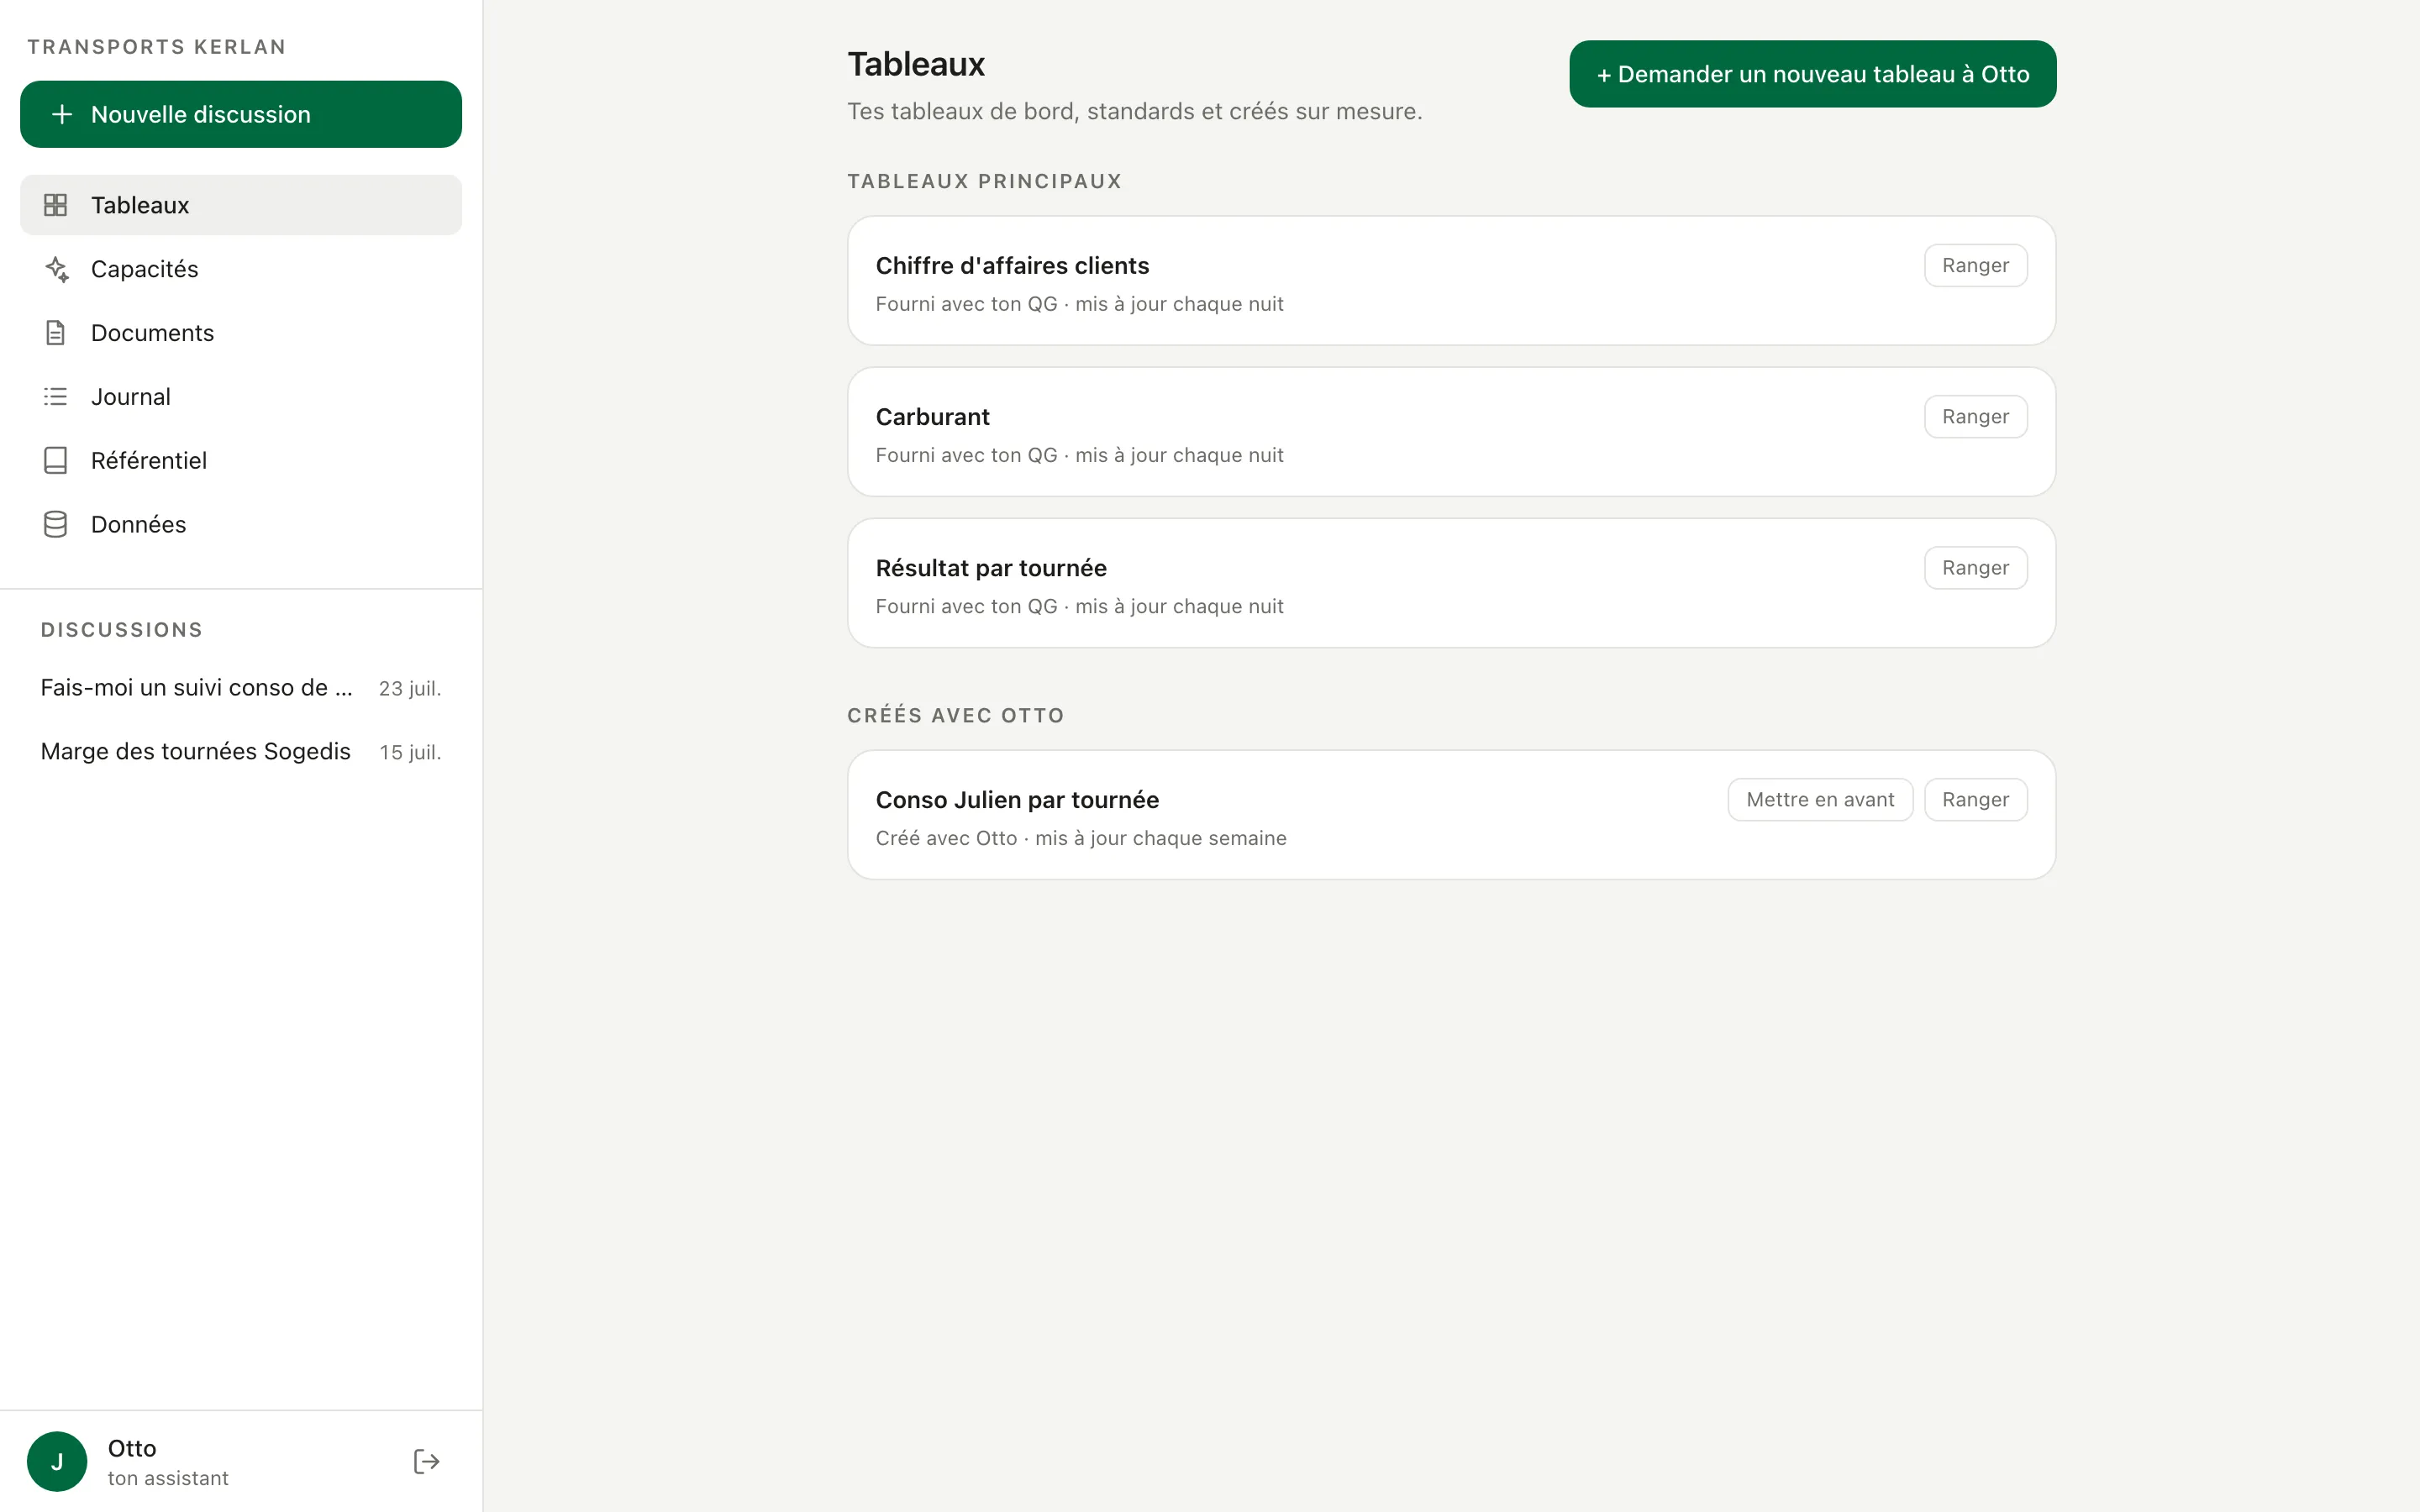
Task: Click the ton assistant subtitle
Action: point(168,1479)
